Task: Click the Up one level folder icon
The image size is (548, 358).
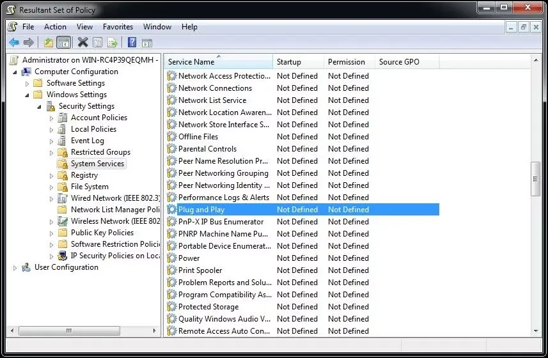Action: pyautogui.click(x=49, y=43)
